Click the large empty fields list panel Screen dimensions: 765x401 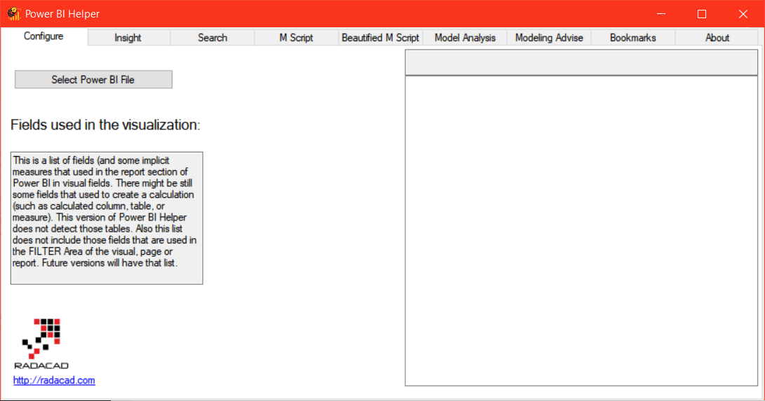click(x=581, y=231)
